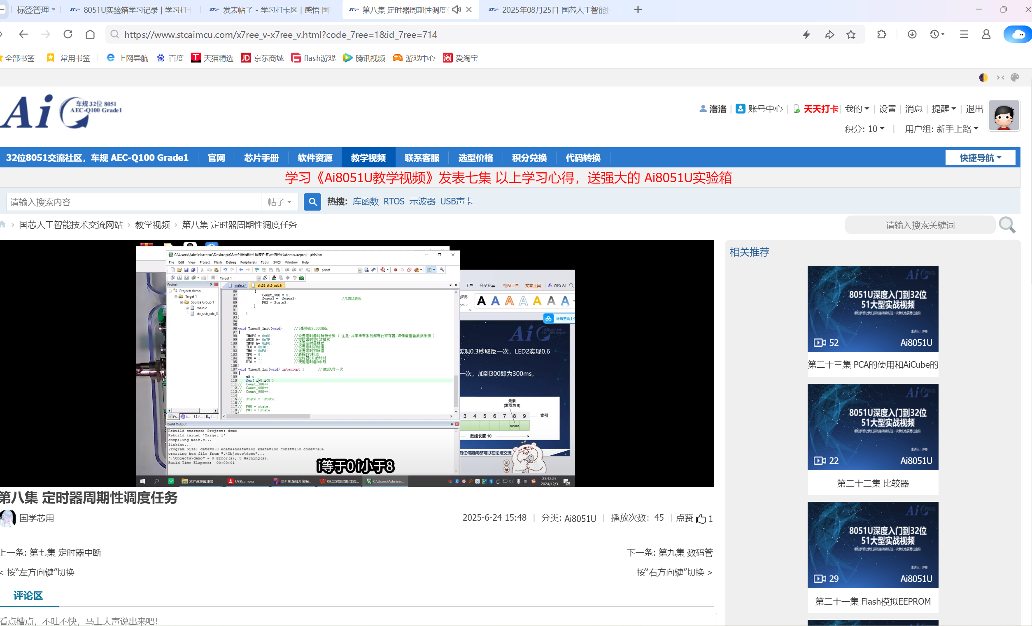Open next video 第九集 数码管 link

[x=685, y=552]
